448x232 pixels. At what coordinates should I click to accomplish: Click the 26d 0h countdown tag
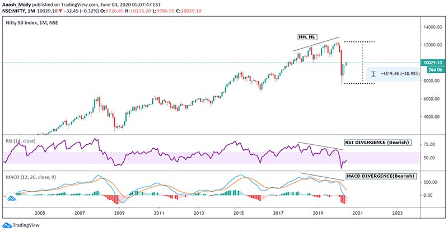(x=436, y=70)
